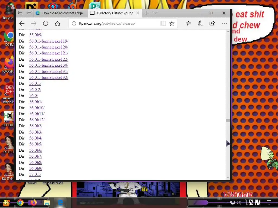The width and height of the screenshot is (278, 208).
Task: Open 56.0.1-funnelcake131/ directory
Action: pyautogui.click(x=49, y=71)
